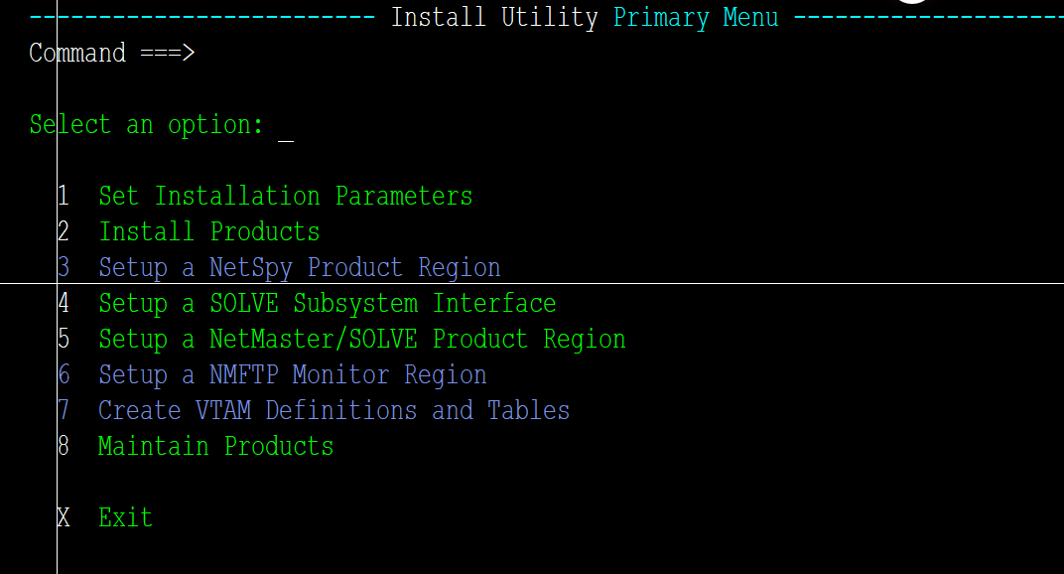Select Setup a NetMaster/SOLVE Product Region
Image resolution: width=1064 pixels, height=574 pixels.
coord(361,340)
